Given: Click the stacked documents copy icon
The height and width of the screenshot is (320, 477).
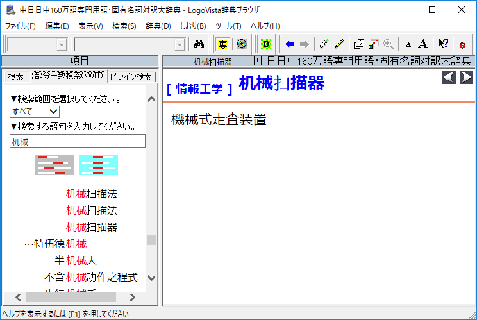Looking at the screenshot, I should pyautogui.click(x=358, y=44).
